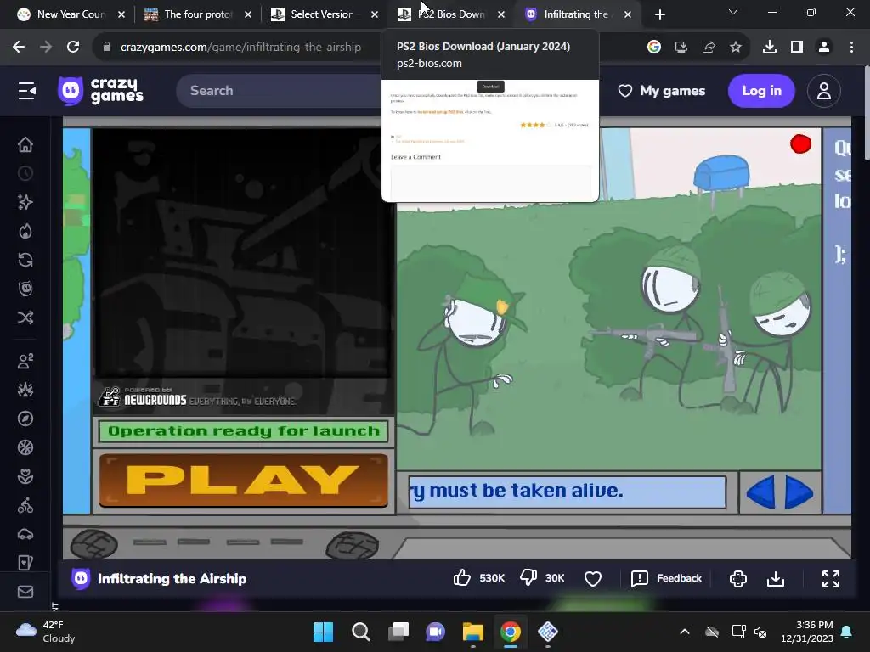870x652 pixels.
Task: Switch to The four prototypes tab
Action: pos(198,14)
